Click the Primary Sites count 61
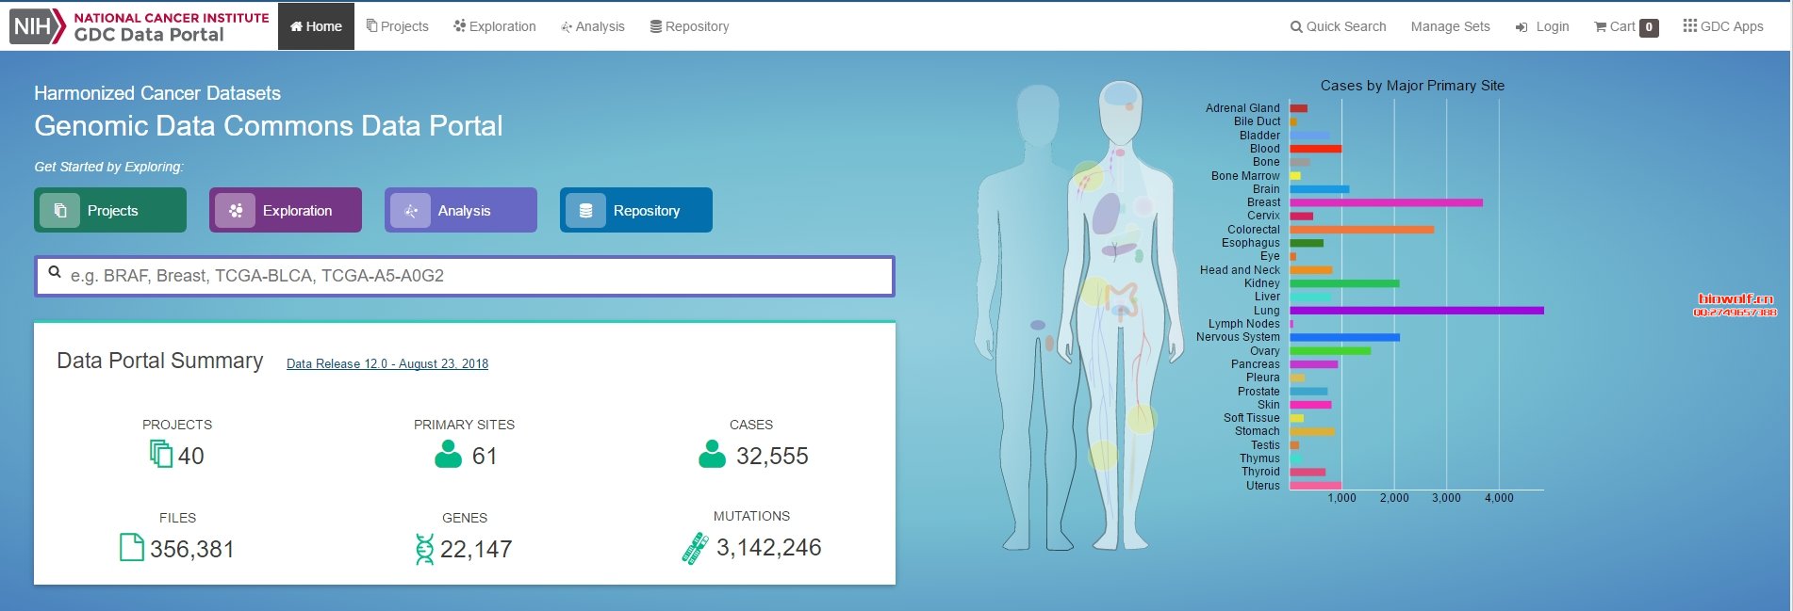Viewport: 1793px width, 611px height. [x=485, y=456]
